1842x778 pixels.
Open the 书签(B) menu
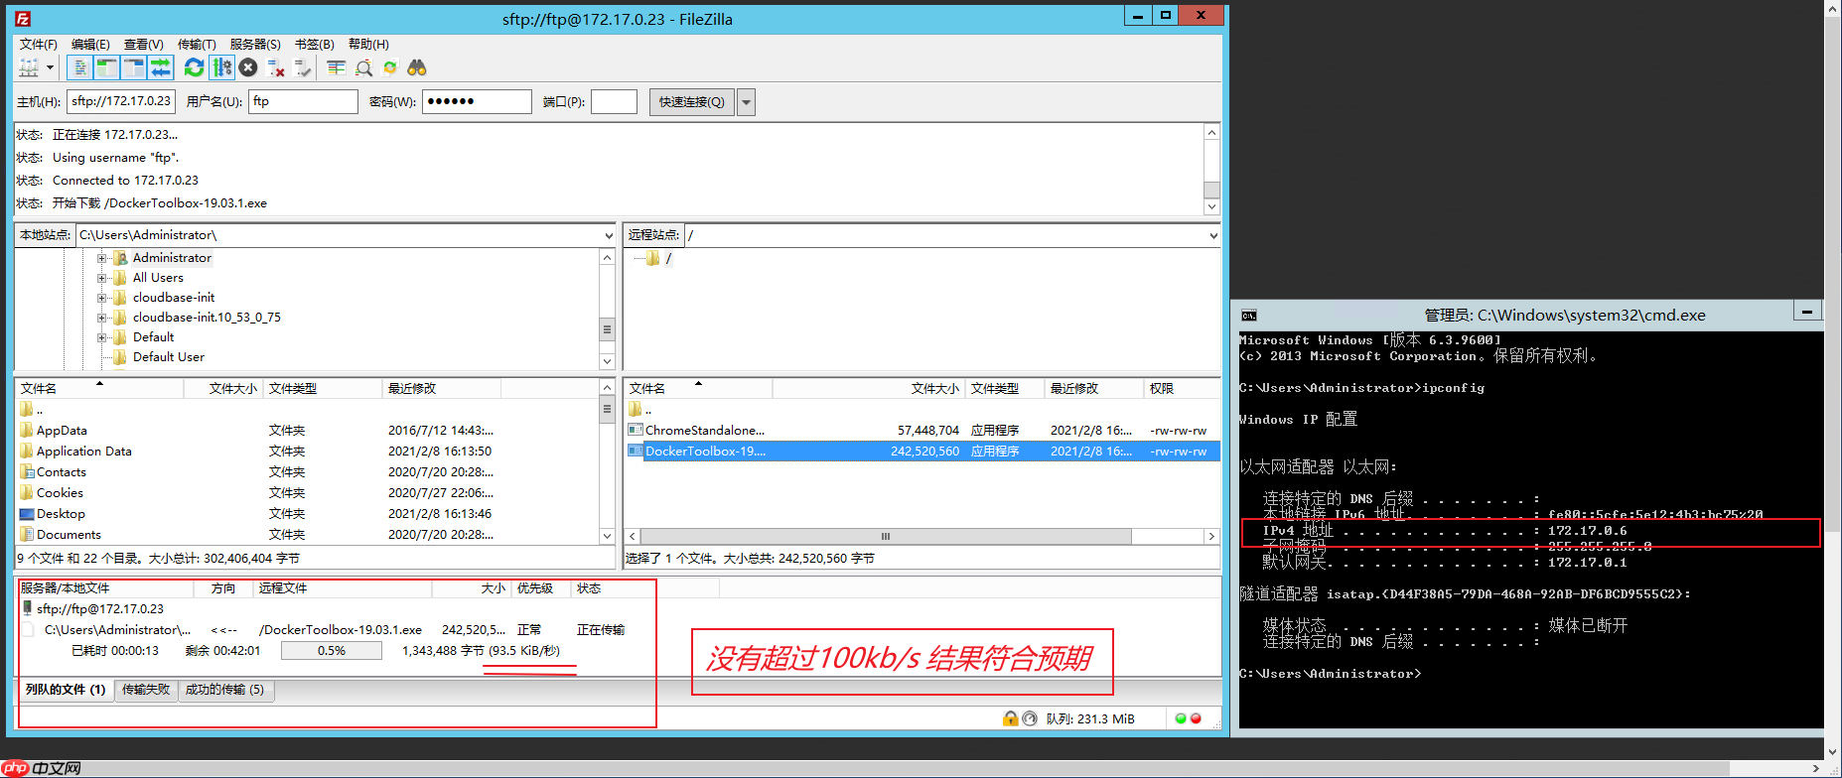pyautogui.click(x=314, y=44)
